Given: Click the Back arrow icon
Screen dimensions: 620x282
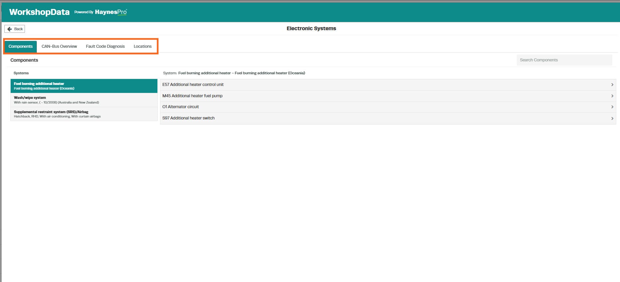Looking at the screenshot, I should 10,29.
